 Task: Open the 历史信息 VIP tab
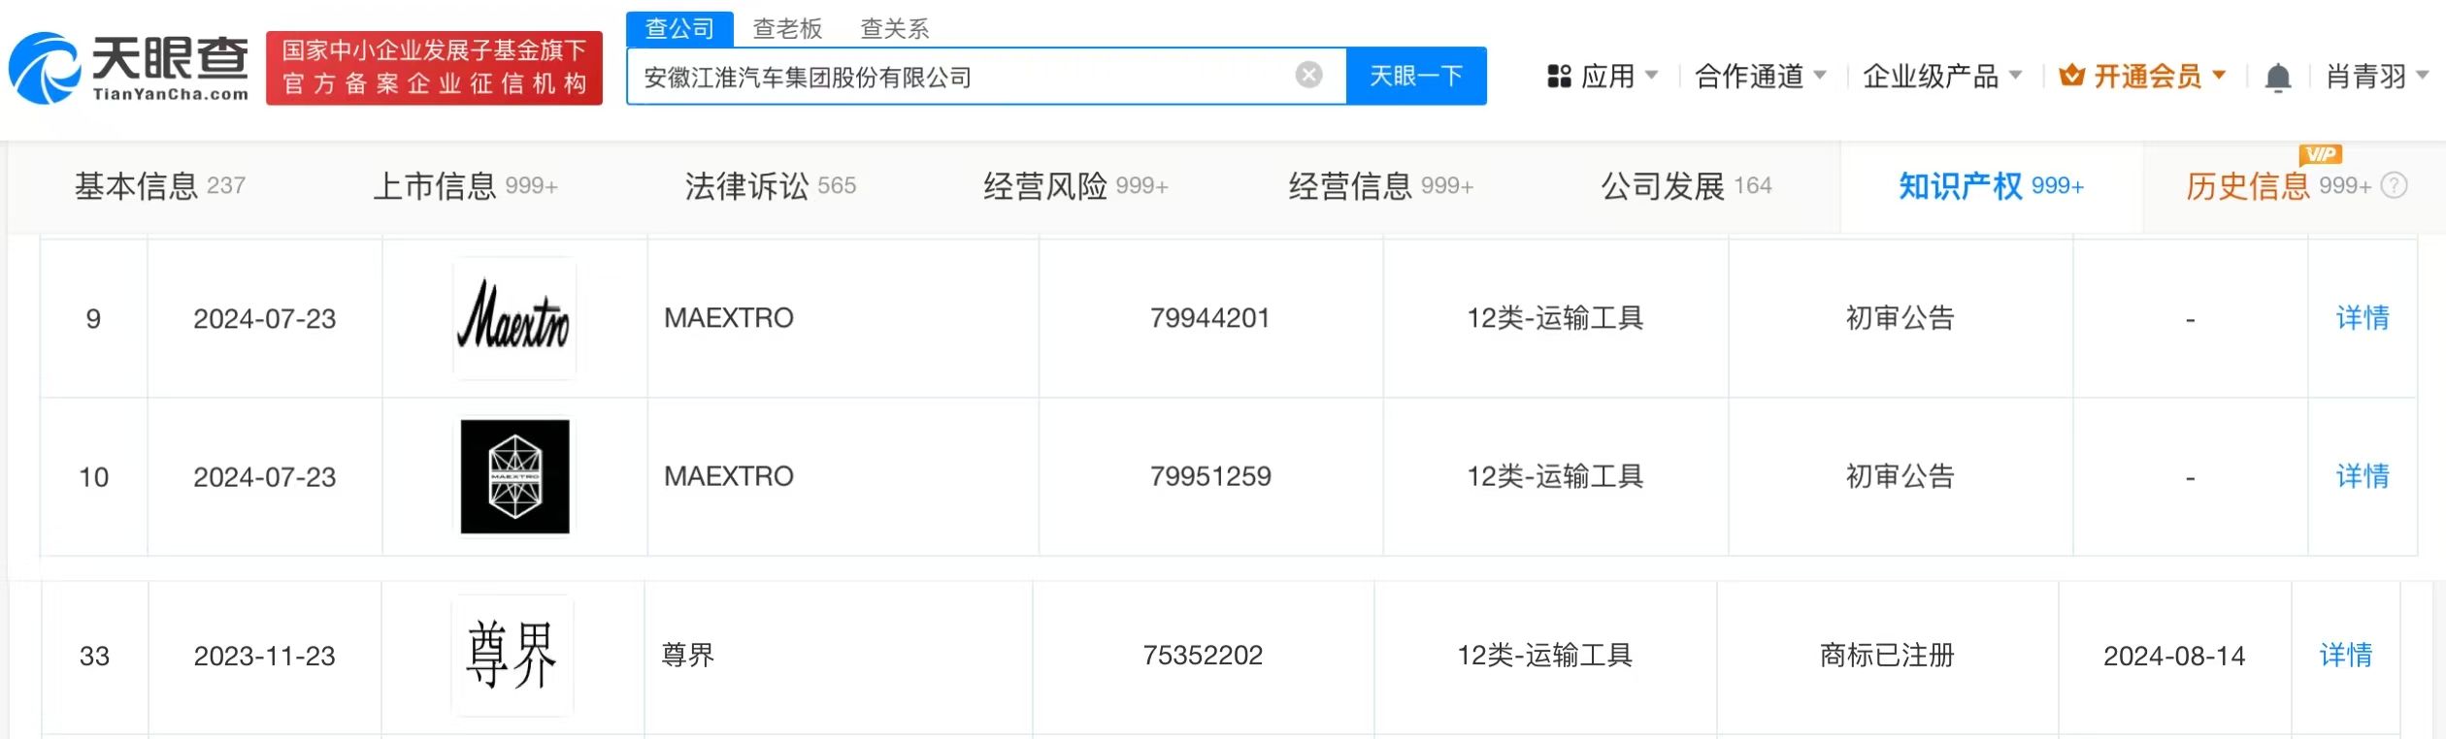click(2278, 186)
